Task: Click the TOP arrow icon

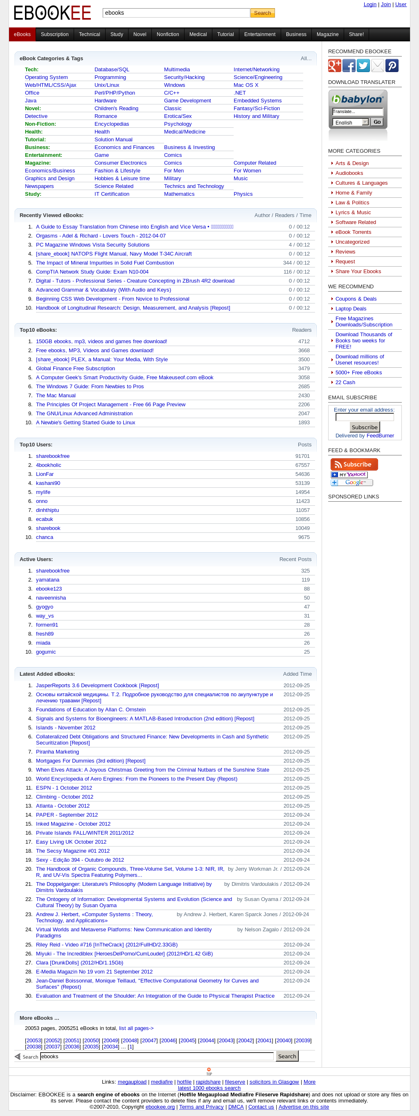Action: coord(209,1071)
